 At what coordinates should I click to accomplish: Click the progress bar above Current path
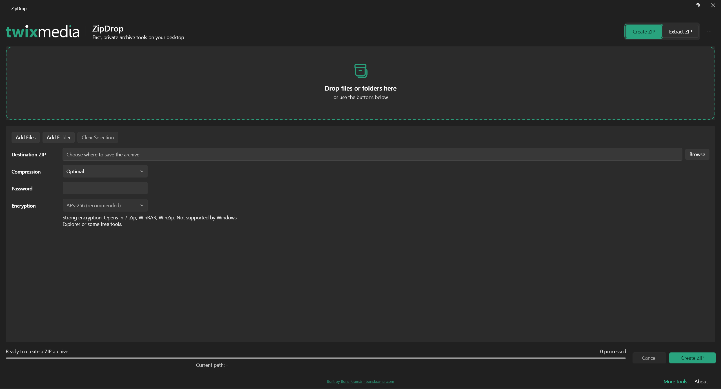[316, 358]
